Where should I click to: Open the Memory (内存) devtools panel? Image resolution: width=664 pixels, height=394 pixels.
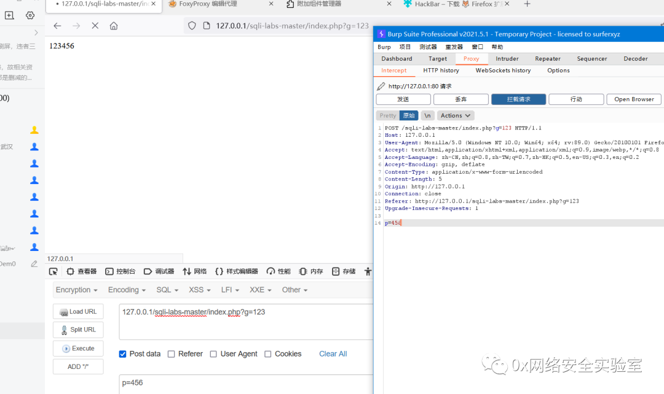click(x=311, y=271)
